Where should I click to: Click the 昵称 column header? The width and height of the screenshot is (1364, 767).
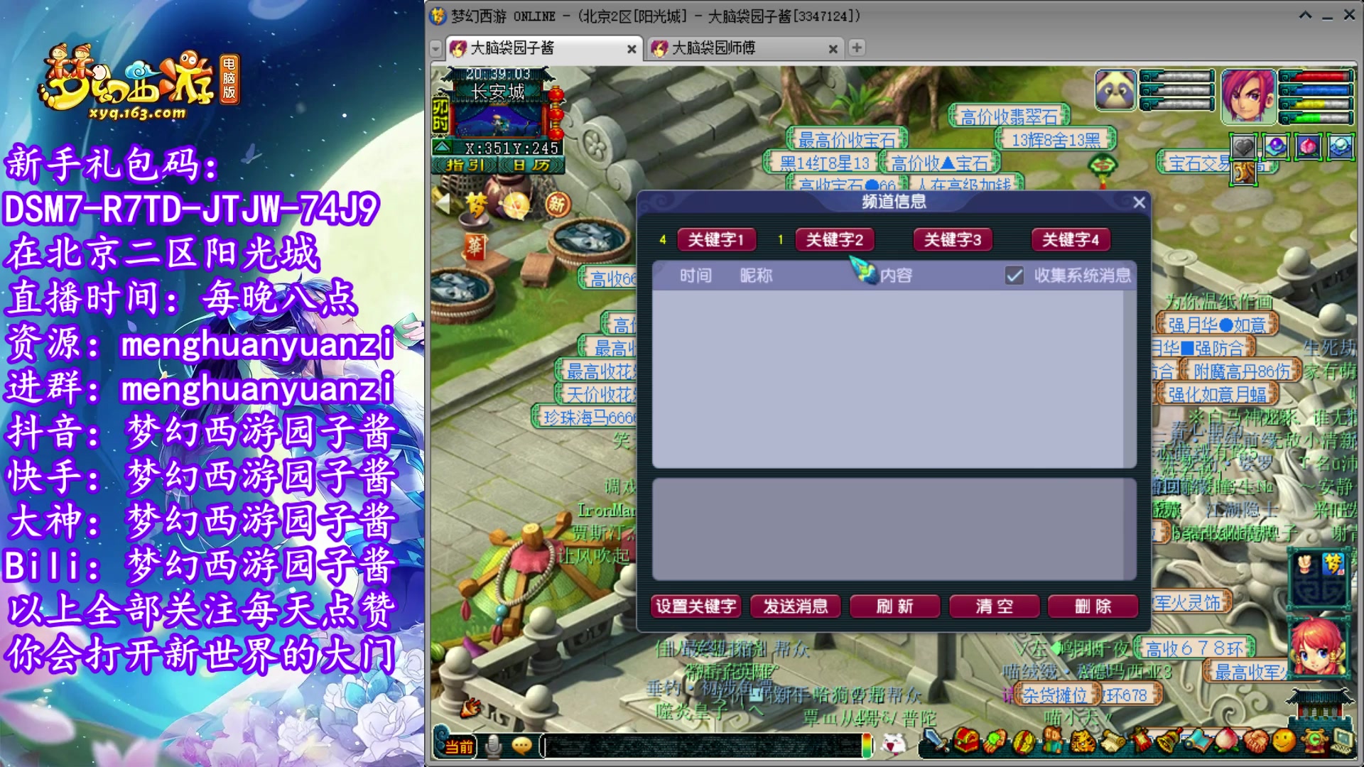(x=756, y=276)
